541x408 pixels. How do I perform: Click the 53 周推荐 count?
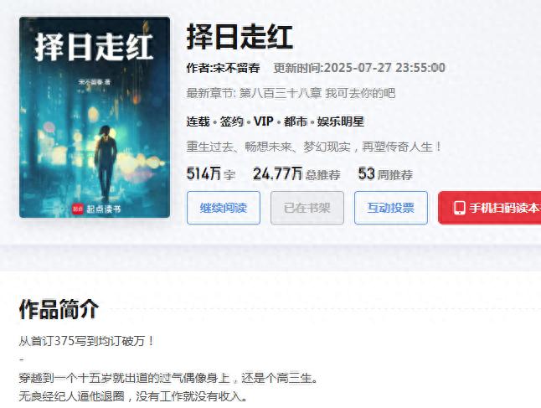pos(385,173)
